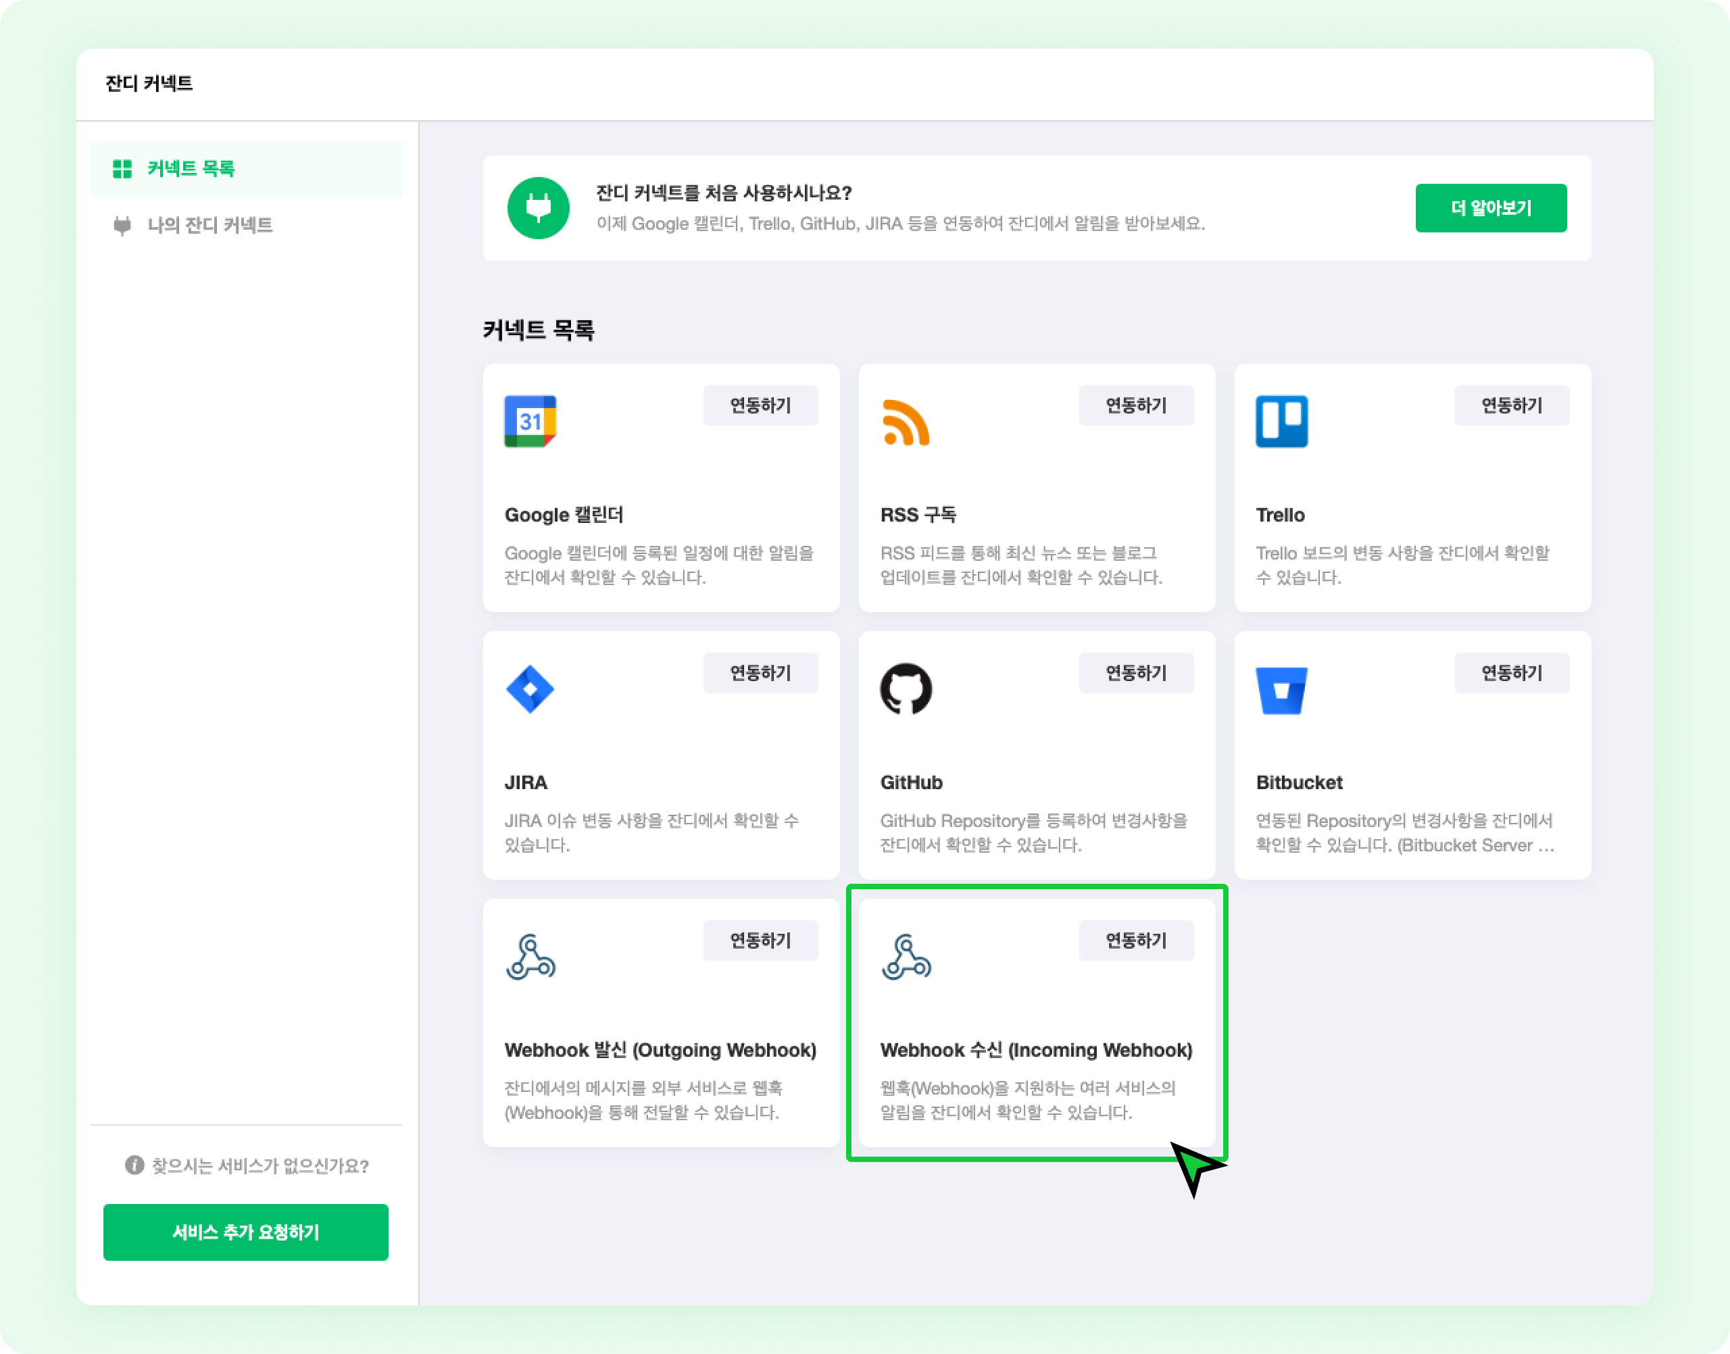Click the info icon near service question
The width and height of the screenshot is (1730, 1354).
134,1165
